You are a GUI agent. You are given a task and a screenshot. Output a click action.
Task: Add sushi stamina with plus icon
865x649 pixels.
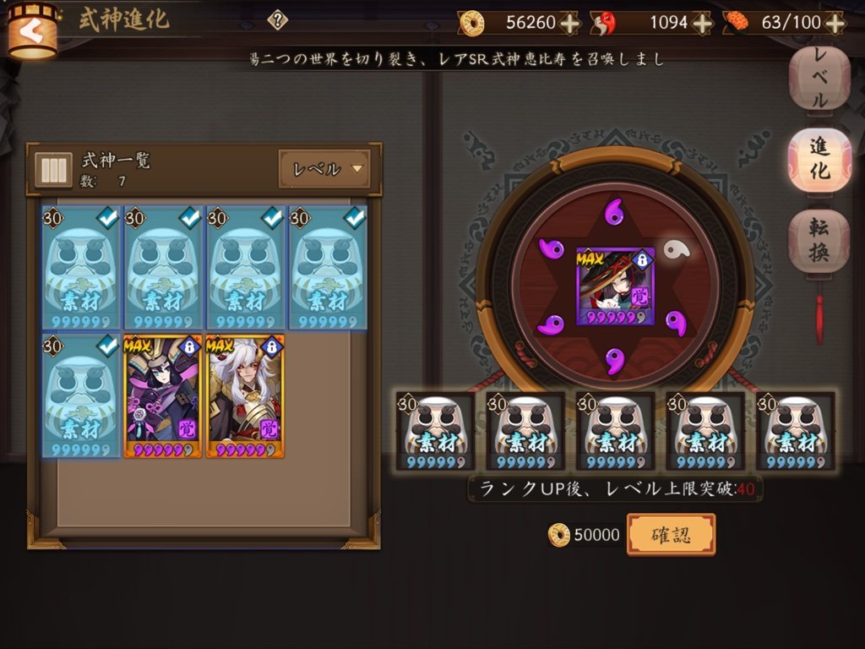835,23
